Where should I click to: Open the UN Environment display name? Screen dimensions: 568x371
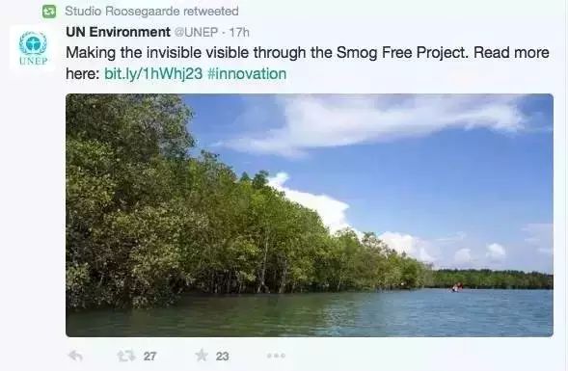pyautogui.click(x=118, y=32)
